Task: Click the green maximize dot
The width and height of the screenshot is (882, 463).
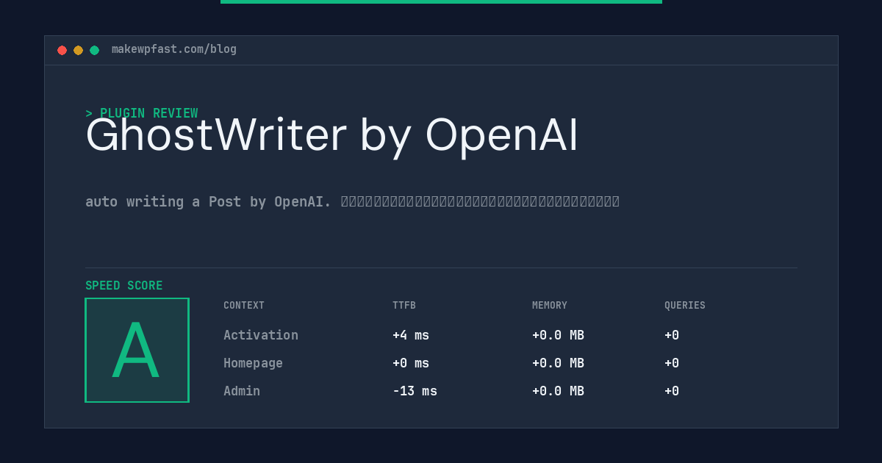Action: 94,50
